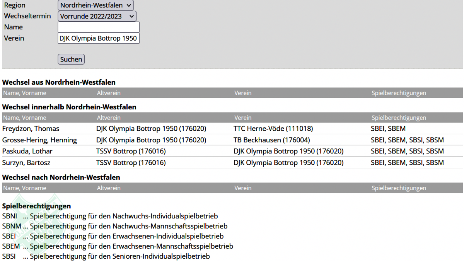Click the Wechsel nach Nordrhein-Westfalen heading
Screen dimensions: 464x261
click(61, 177)
